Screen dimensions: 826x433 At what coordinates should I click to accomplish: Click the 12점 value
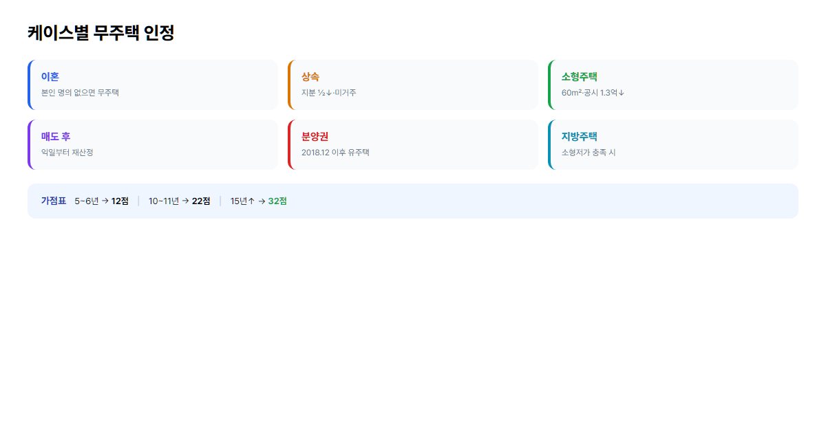tap(120, 201)
